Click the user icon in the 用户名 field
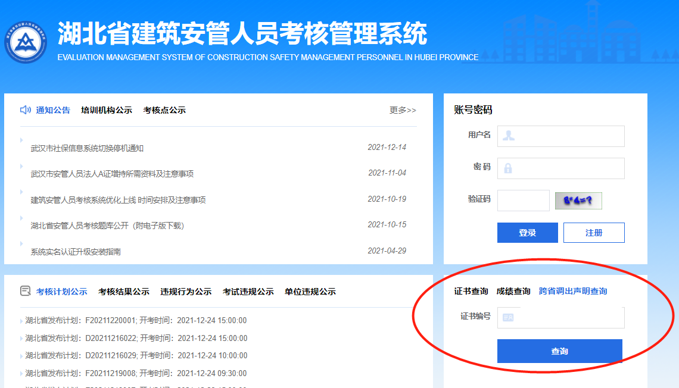Image resolution: width=679 pixels, height=388 pixels. 509,136
